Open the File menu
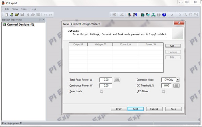The image size is (202, 127). pyautogui.click(x=7, y=9)
